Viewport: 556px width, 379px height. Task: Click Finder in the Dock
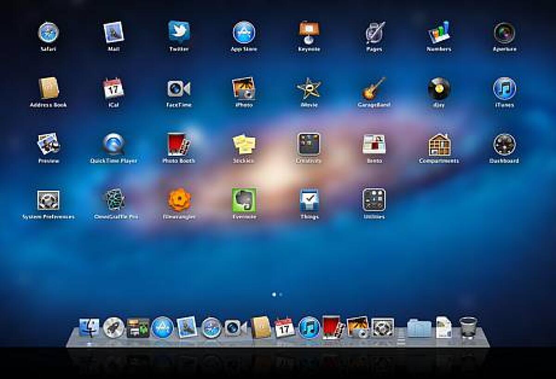click(89, 328)
